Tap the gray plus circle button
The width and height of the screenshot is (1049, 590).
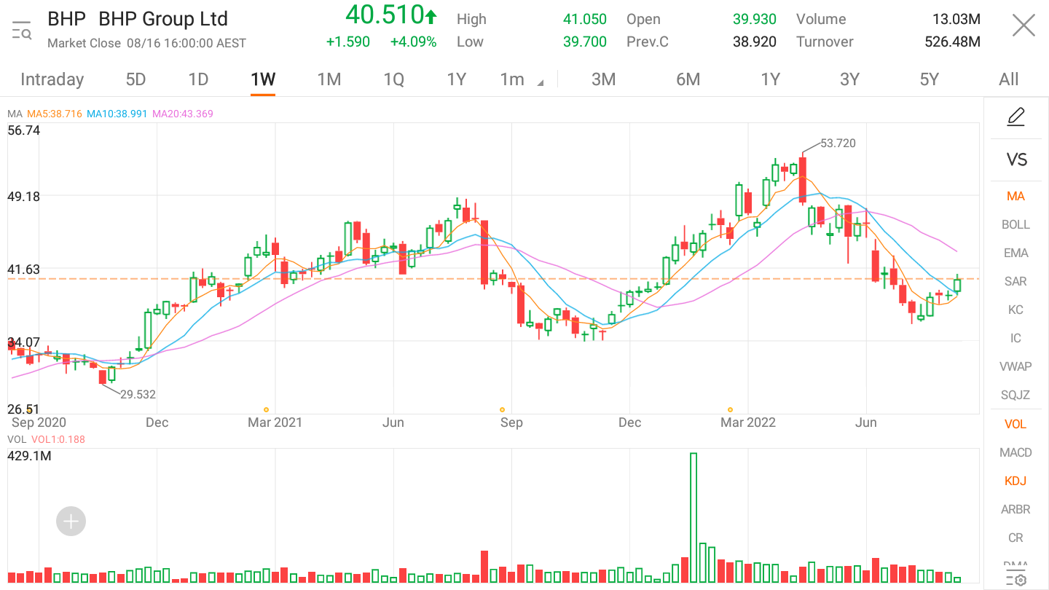point(71,522)
